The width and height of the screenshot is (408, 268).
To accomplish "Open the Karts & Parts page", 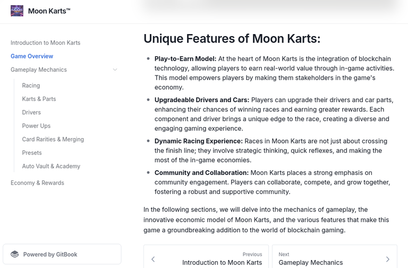I will click(39, 99).
